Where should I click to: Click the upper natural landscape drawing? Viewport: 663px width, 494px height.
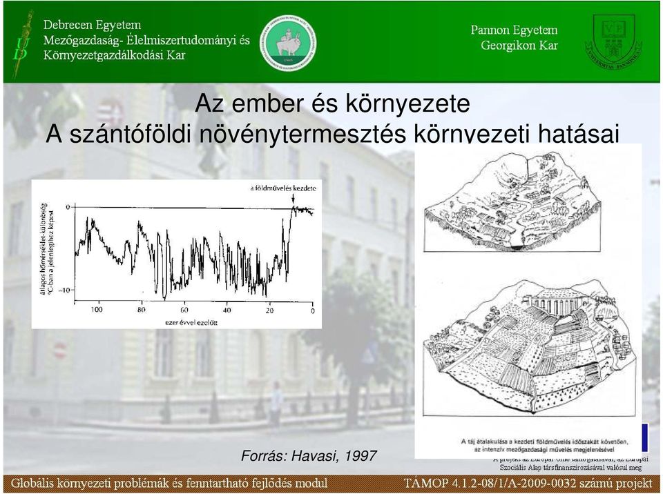click(x=512, y=201)
